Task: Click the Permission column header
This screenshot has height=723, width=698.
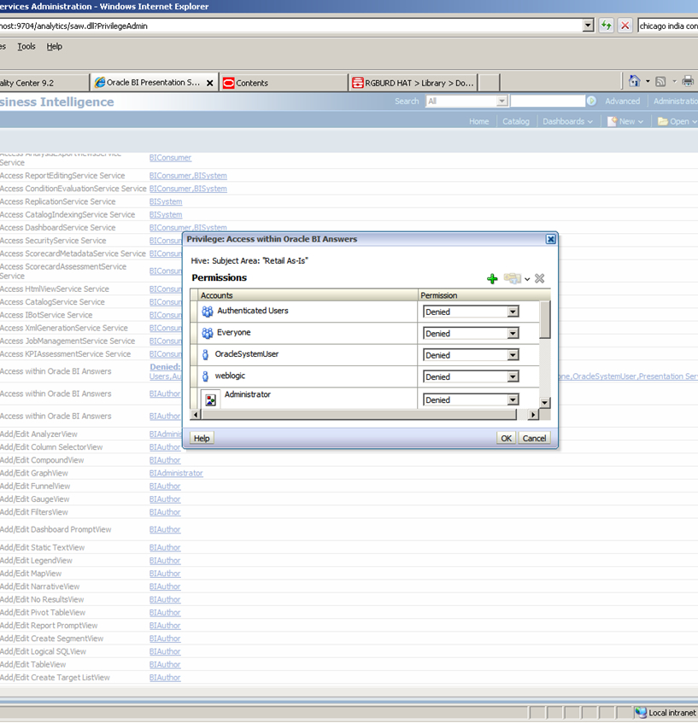Action: 484,295
